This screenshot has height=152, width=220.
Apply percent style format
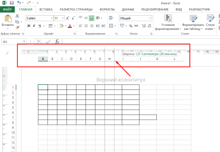coord(131,26)
